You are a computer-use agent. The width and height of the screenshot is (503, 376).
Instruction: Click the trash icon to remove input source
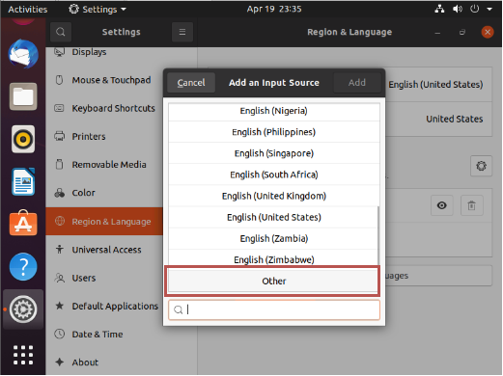[472, 205]
